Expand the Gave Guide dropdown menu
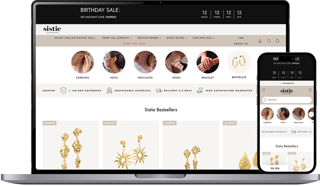The image size is (320, 186). tap(176, 38)
